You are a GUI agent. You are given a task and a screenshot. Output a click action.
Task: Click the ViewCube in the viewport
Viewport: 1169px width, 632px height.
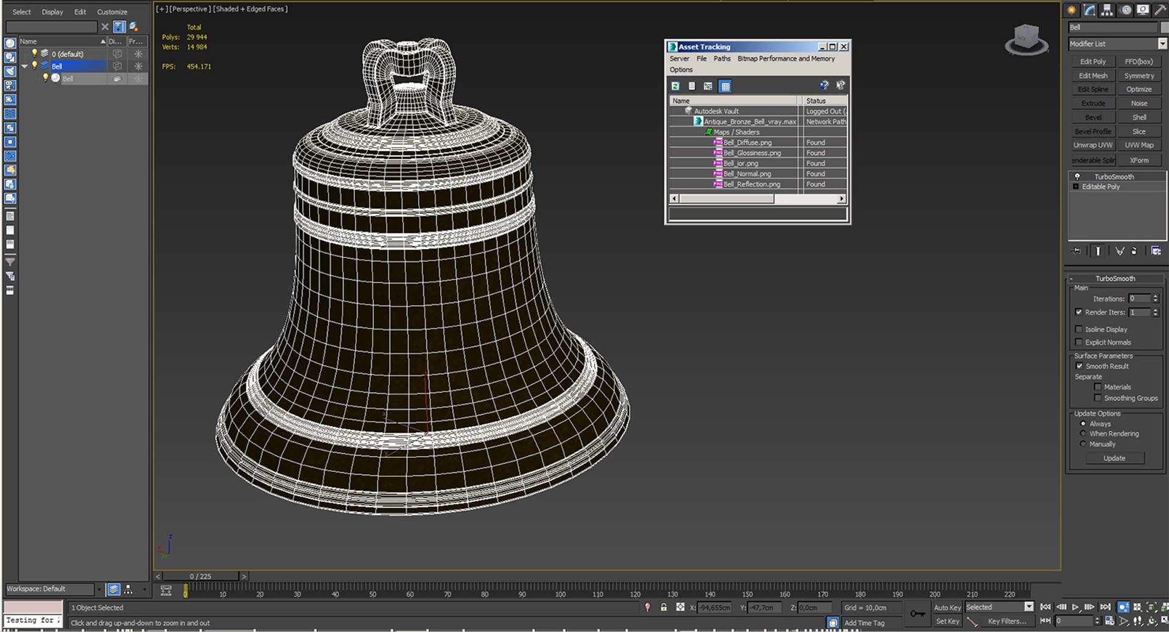[x=1027, y=40]
